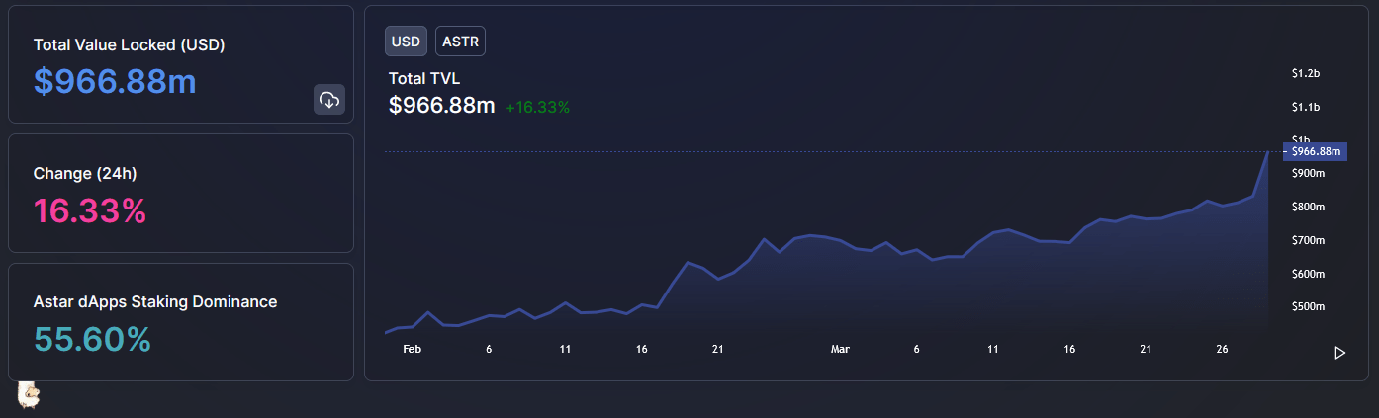The image size is (1379, 418).
Task: Click the llama mascot icon
Action: pyautogui.click(x=29, y=395)
